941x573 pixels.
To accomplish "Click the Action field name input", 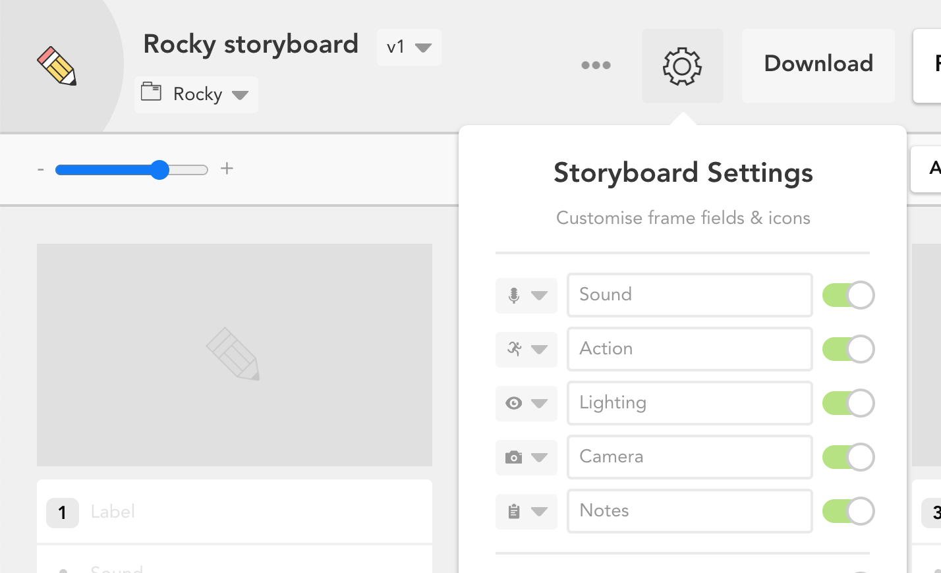I will point(689,349).
